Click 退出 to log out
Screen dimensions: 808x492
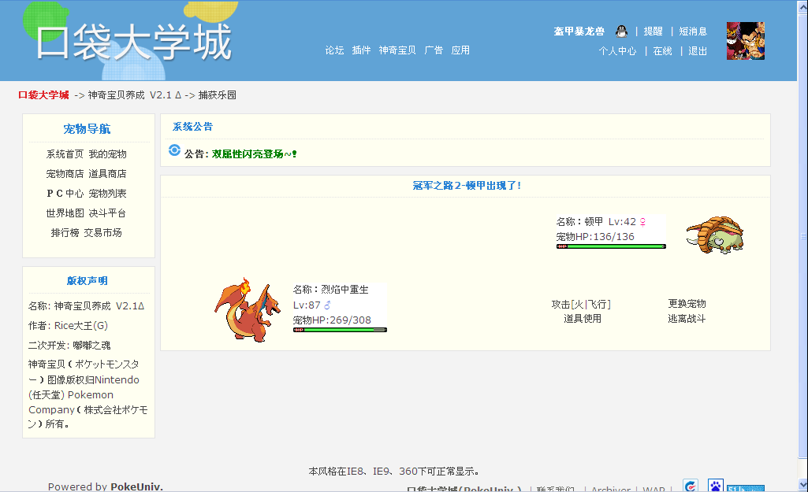[x=697, y=51]
